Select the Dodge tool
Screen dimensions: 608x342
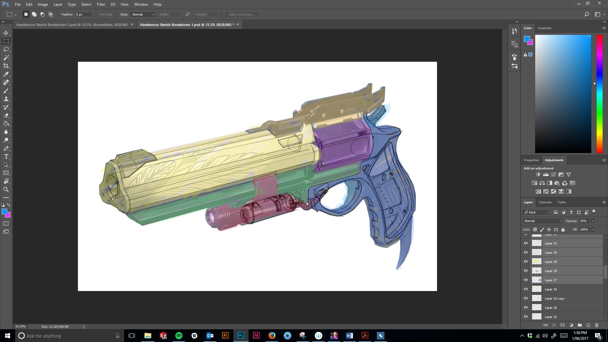(x=6, y=140)
